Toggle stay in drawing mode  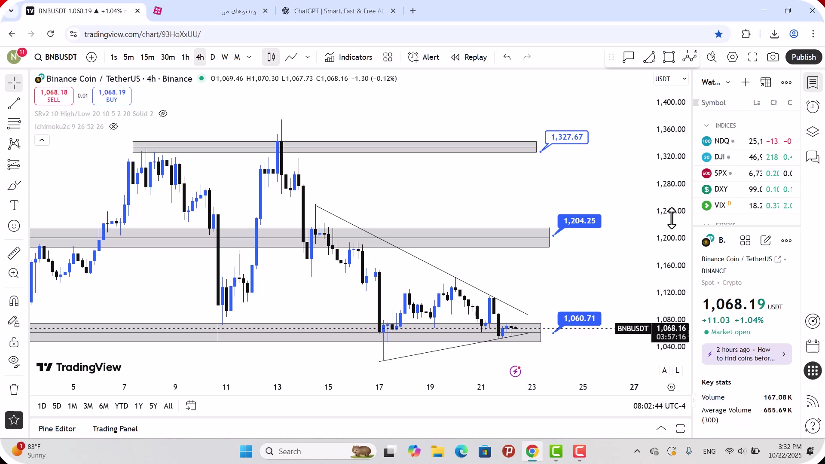(x=14, y=321)
